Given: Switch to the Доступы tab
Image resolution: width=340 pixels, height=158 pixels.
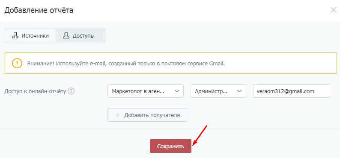Looking at the screenshot, I should 81,36.
